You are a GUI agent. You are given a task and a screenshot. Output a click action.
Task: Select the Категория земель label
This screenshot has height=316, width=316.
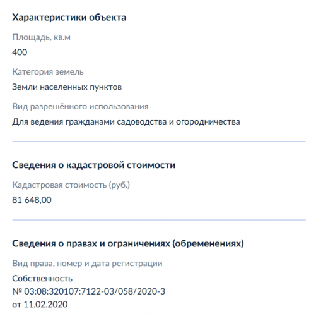pyautogui.click(x=48, y=72)
